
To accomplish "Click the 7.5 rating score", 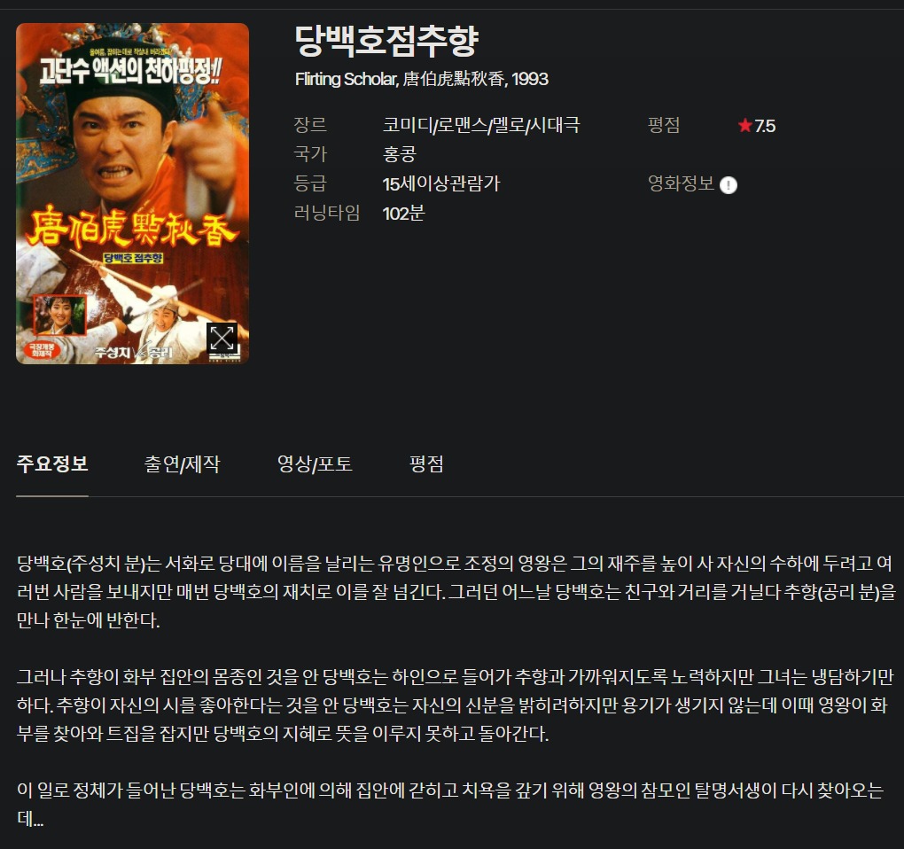I will (765, 126).
